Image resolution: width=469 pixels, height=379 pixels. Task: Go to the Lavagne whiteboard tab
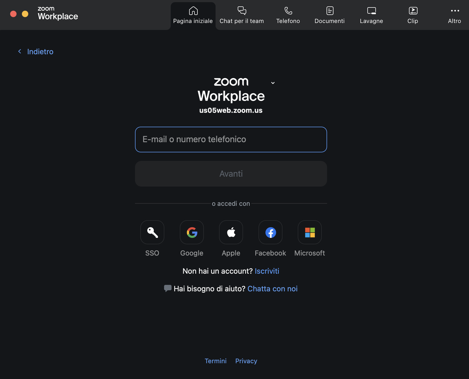(x=371, y=16)
